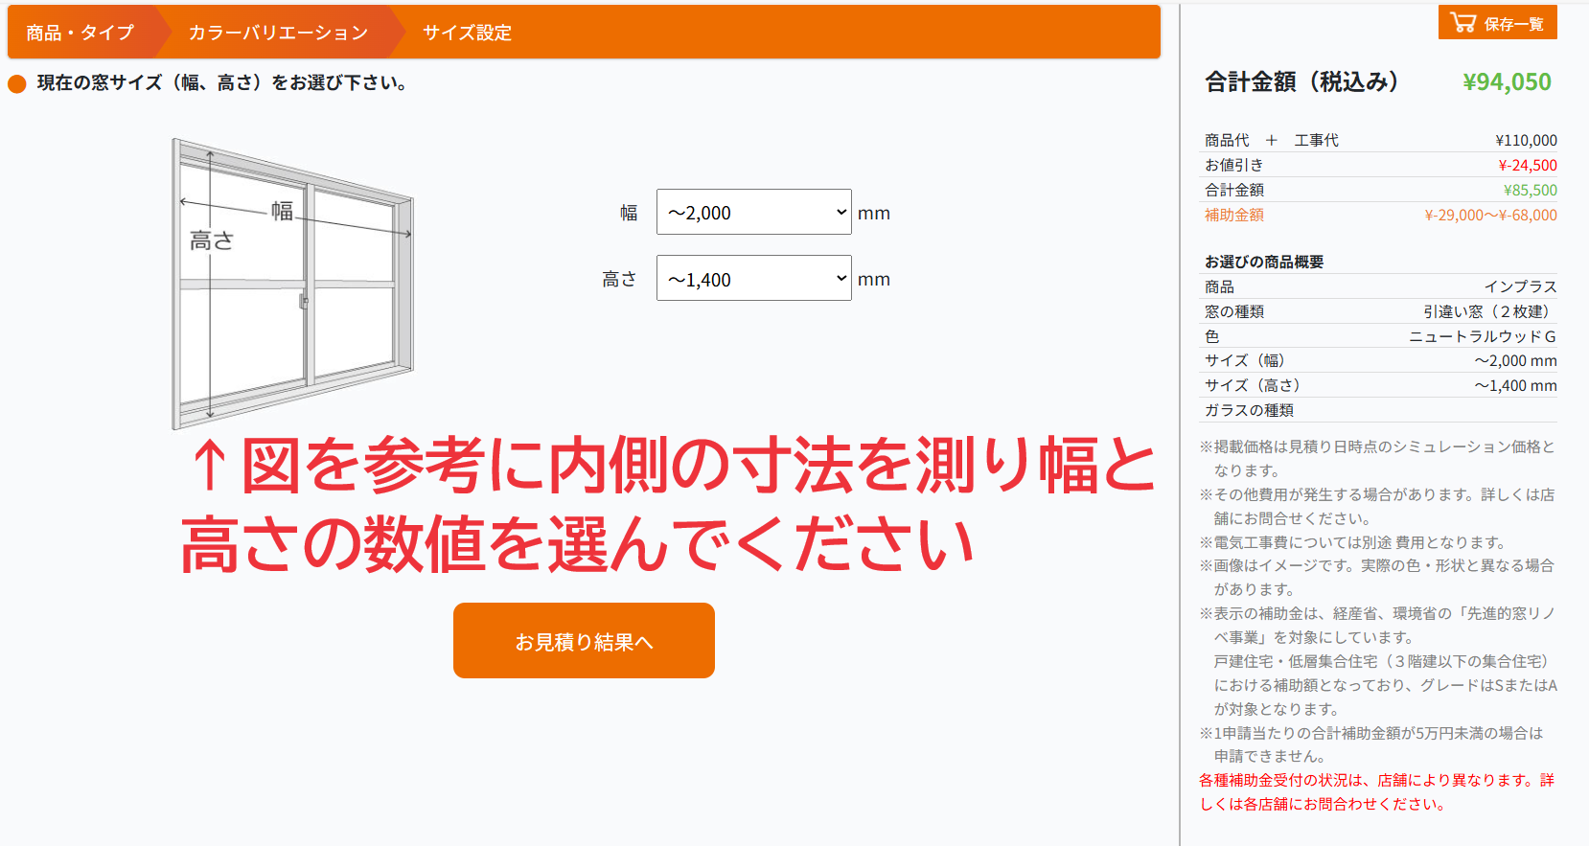Click the window size diagram image
The image size is (1589, 846).
pos(293,285)
